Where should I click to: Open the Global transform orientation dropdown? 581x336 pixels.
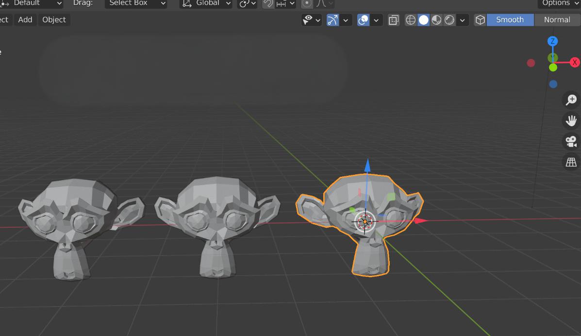206,3
